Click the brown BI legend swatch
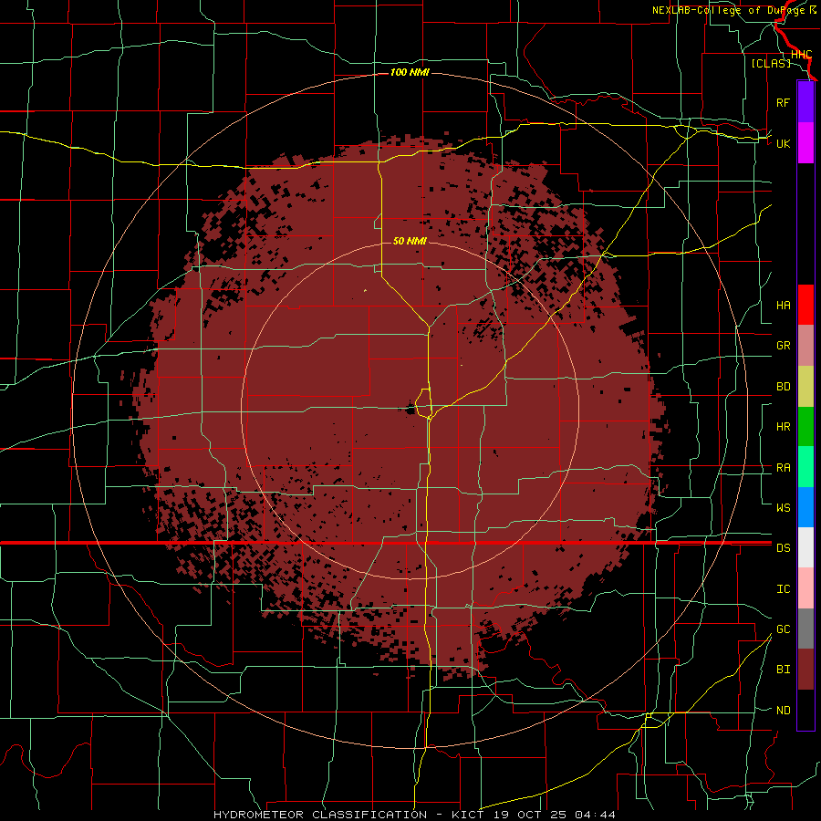This screenshot has width=821, height=821. (x=805, y=670)
